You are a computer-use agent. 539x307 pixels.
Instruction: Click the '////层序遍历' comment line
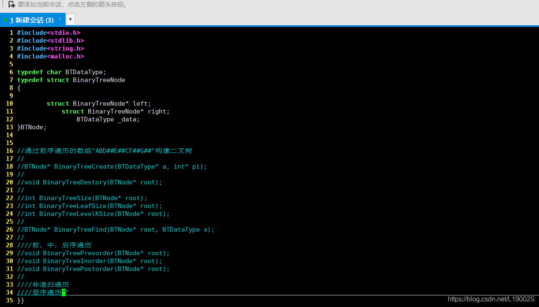click(x=43, y=292)
